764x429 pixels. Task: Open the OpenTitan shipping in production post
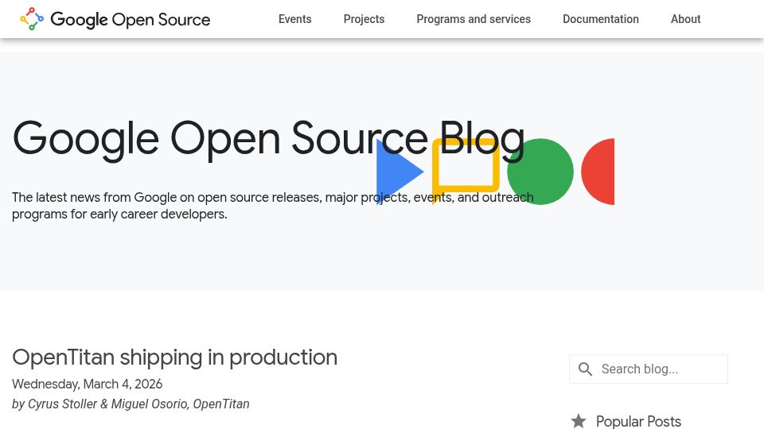pyautogui.click(x=174, y=357)
